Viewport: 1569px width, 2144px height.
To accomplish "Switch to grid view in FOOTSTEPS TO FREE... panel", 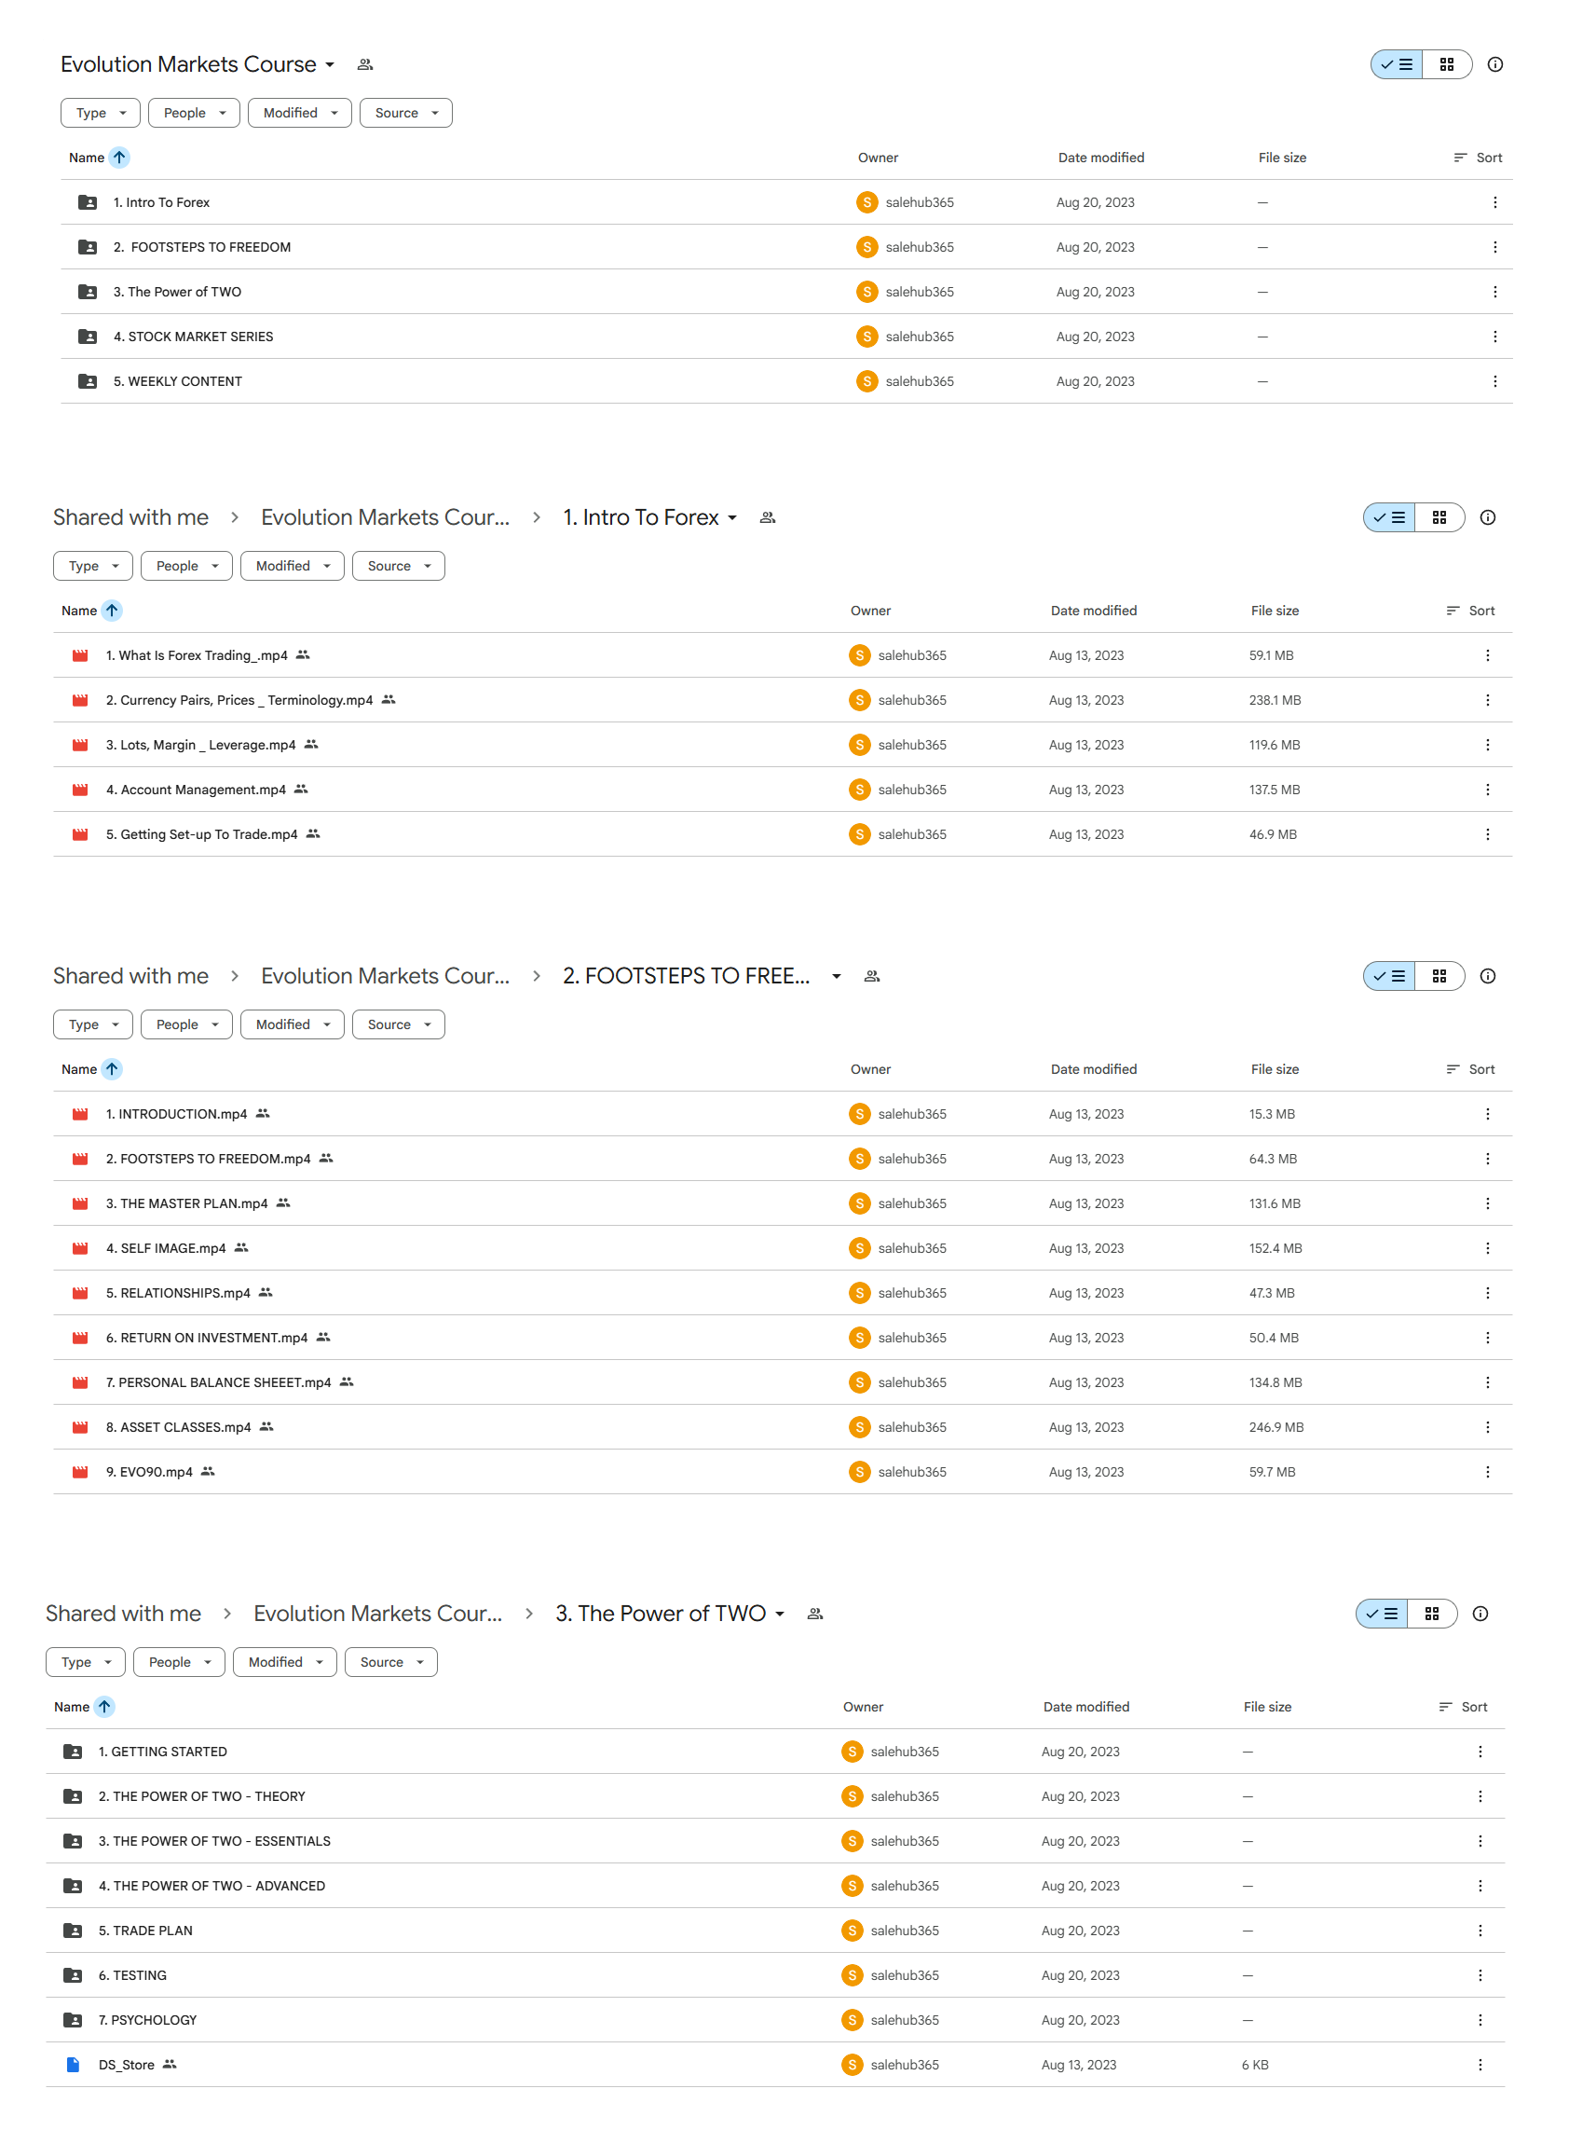I will pyautogui.click(x=1439, y=977).
